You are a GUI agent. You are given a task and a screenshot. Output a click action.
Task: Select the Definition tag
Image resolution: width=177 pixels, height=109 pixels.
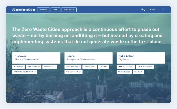point(18,67)
